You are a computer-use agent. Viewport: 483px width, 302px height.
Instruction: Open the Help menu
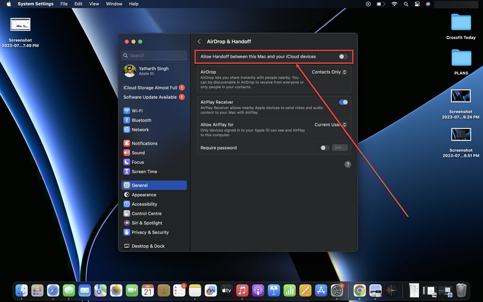tap(133, 4)
